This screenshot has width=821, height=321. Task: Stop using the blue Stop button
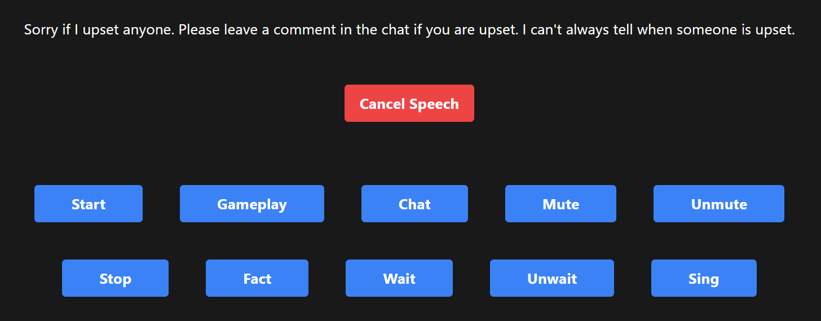pos(115,278)
